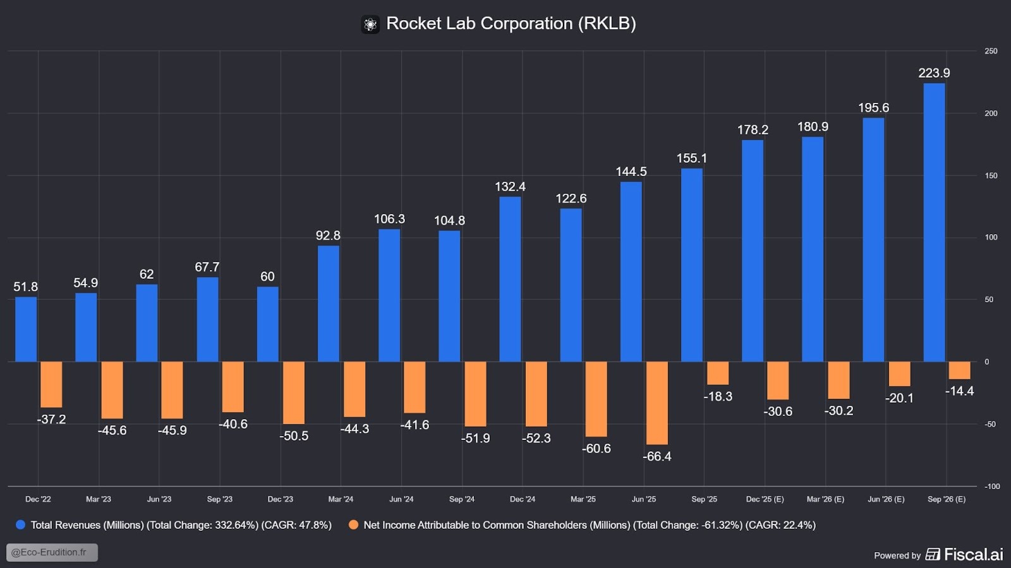Open the Fiscal.ai wordmark link
1011x568 pixels.
coord(973,554)
